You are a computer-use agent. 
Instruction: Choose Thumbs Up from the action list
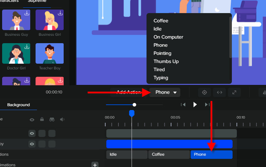coord(166,61)
